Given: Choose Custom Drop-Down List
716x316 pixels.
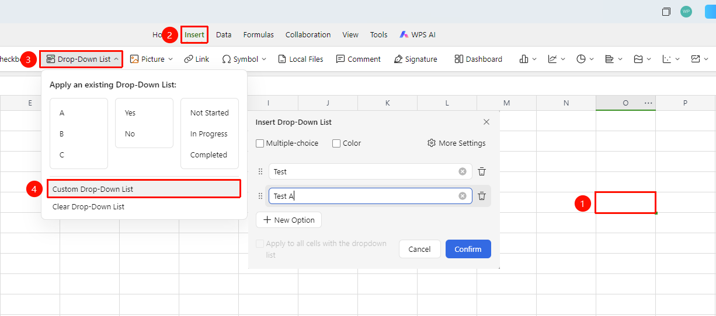Looking at the screenshot, I should click(x=144, y=189).
